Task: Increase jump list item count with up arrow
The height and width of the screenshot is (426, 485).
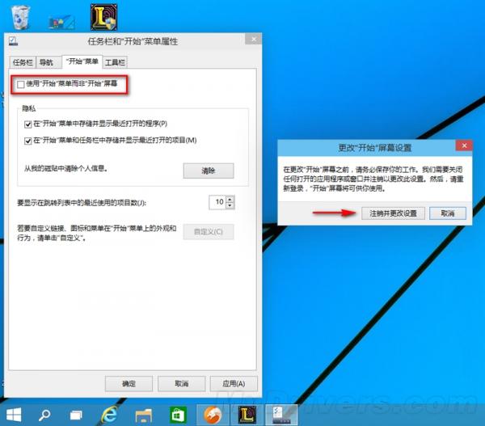Action: click(230, 198)
